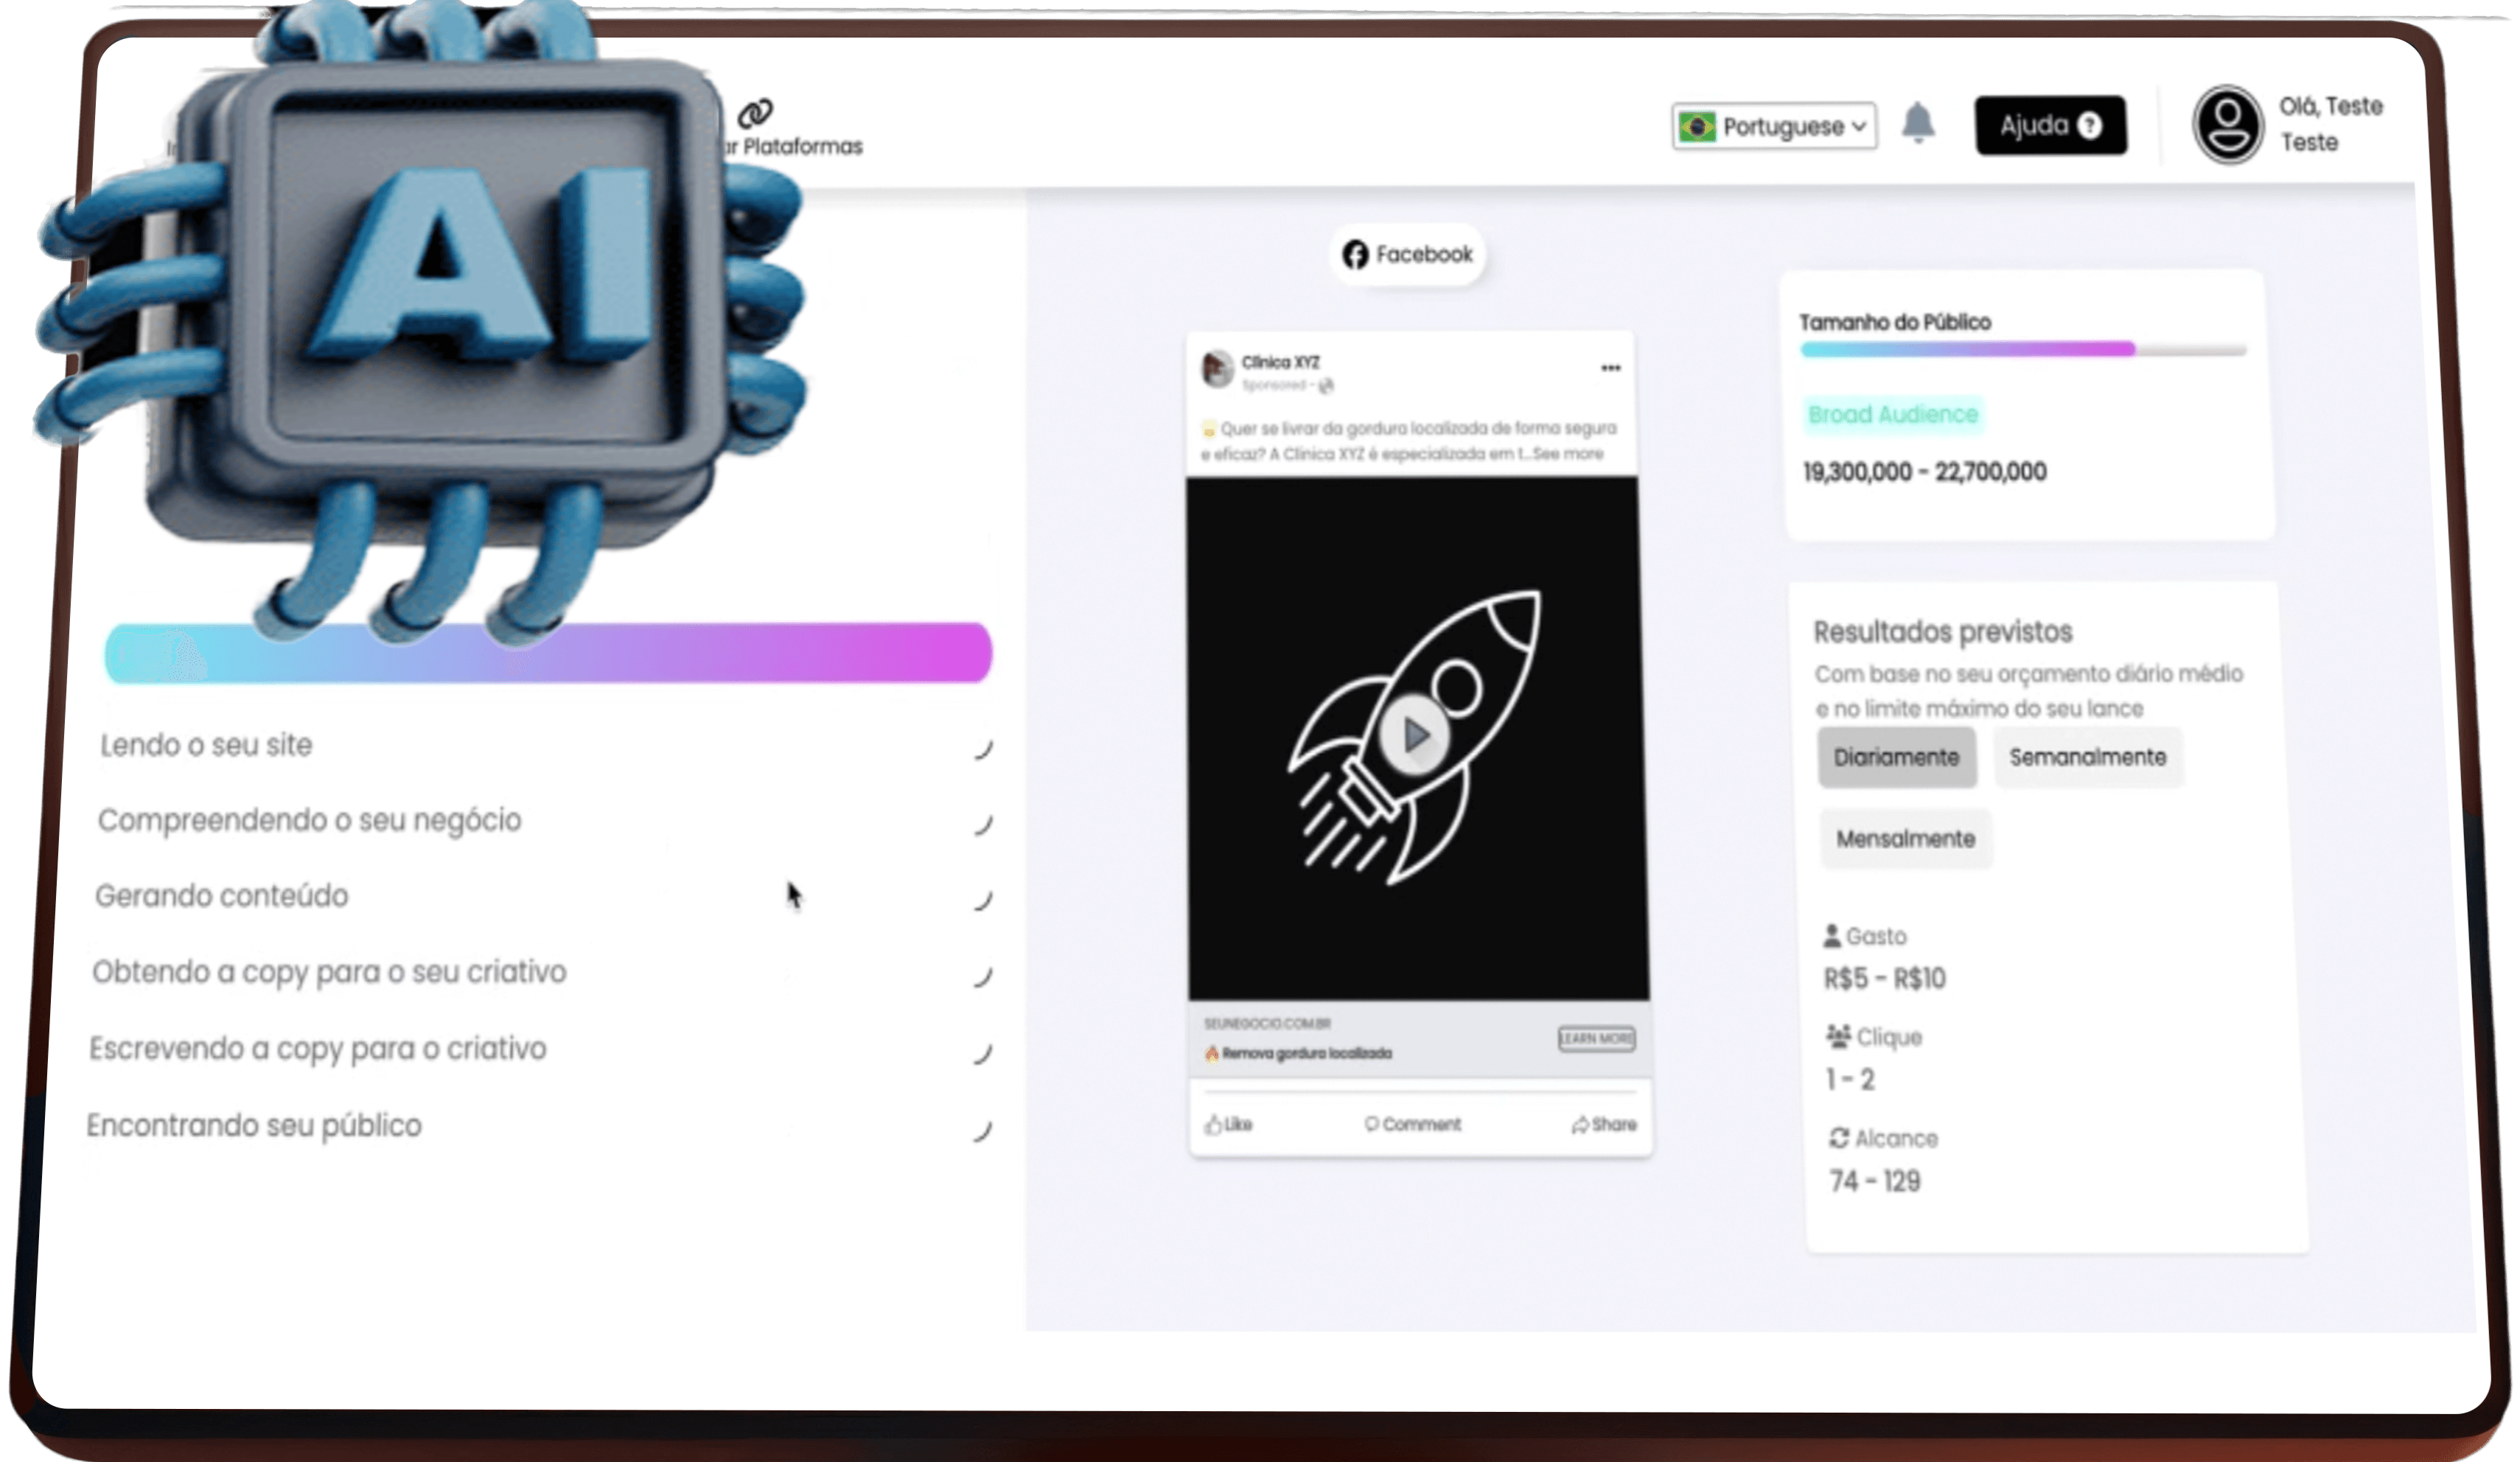Select the Diariamente budget option
Viewport: 2520px width, 1462px height.
coord(1896,757)
